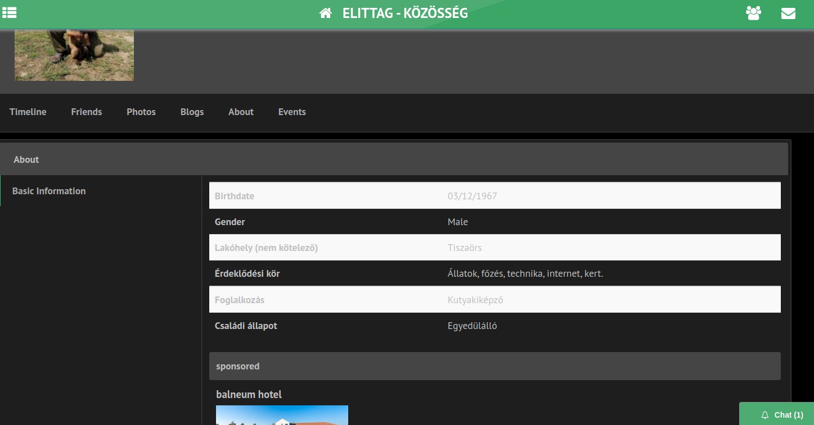Show the Events tab
The image size is (814, 425).
point(292,112)
